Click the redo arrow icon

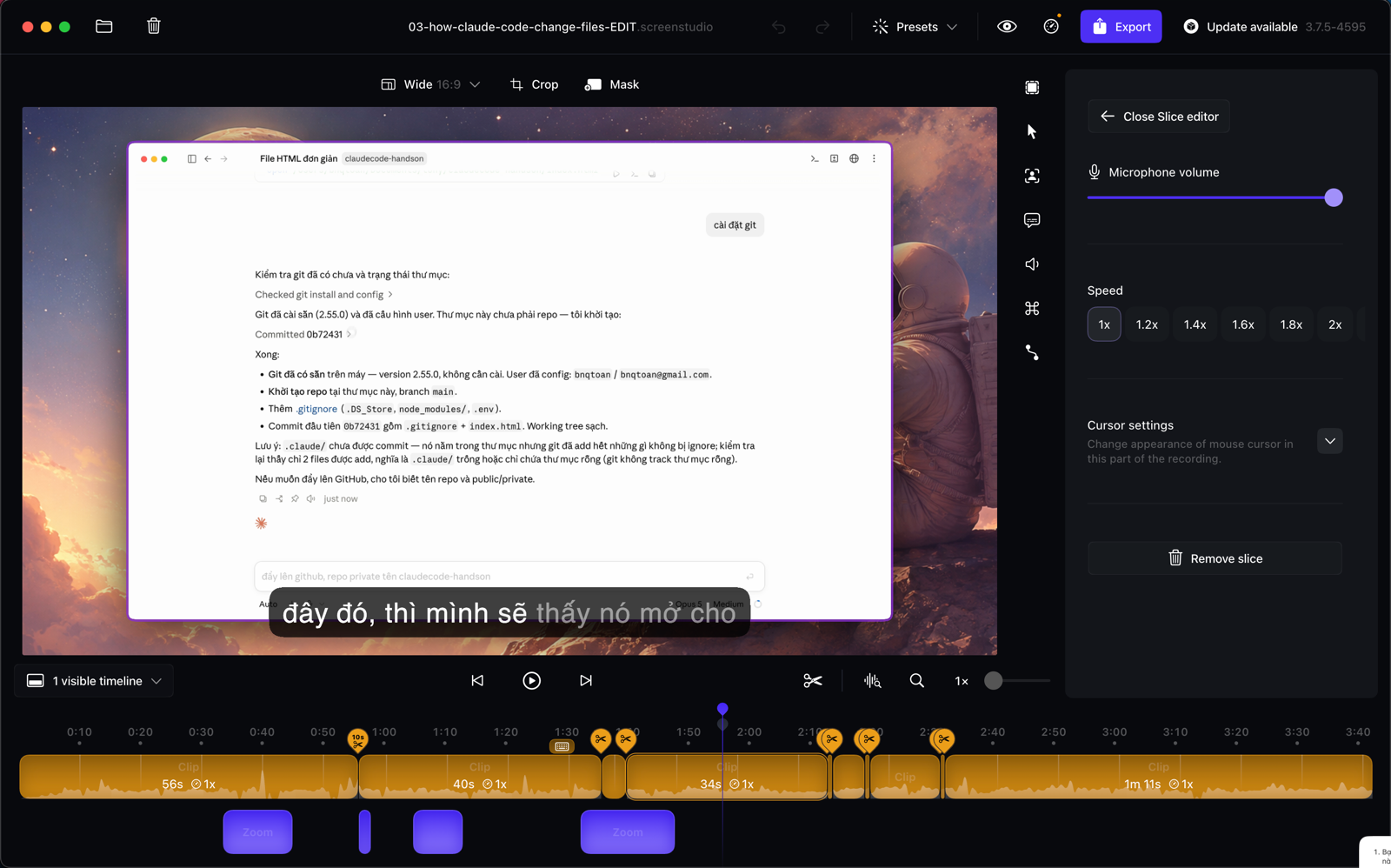click(x=822, y=27)
